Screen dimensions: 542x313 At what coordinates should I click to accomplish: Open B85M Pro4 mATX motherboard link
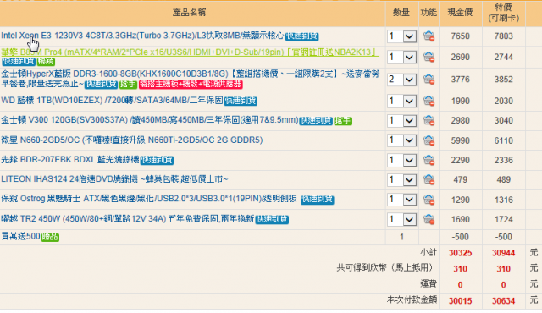(190, 52)
